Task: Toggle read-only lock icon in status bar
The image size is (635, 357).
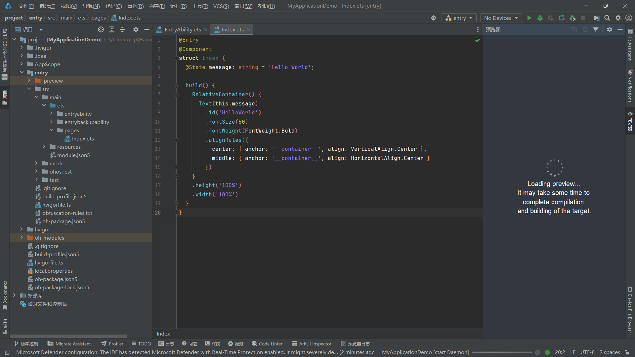Action: (627, 352)
